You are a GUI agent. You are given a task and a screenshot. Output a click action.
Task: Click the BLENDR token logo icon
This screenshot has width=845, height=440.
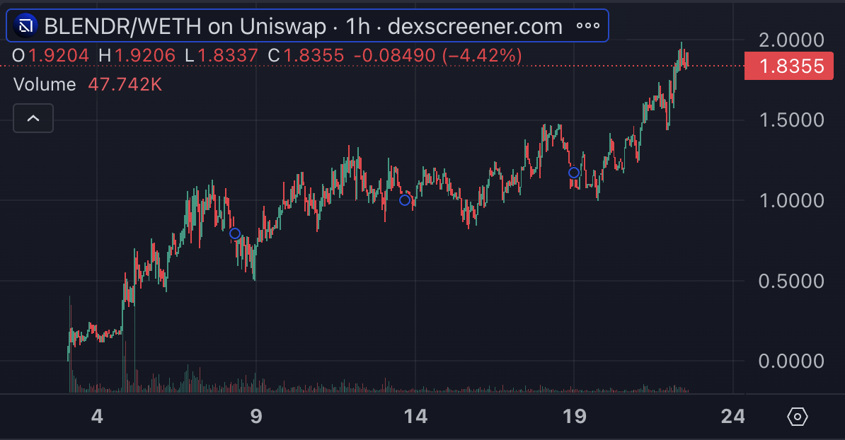pos(25,27)
